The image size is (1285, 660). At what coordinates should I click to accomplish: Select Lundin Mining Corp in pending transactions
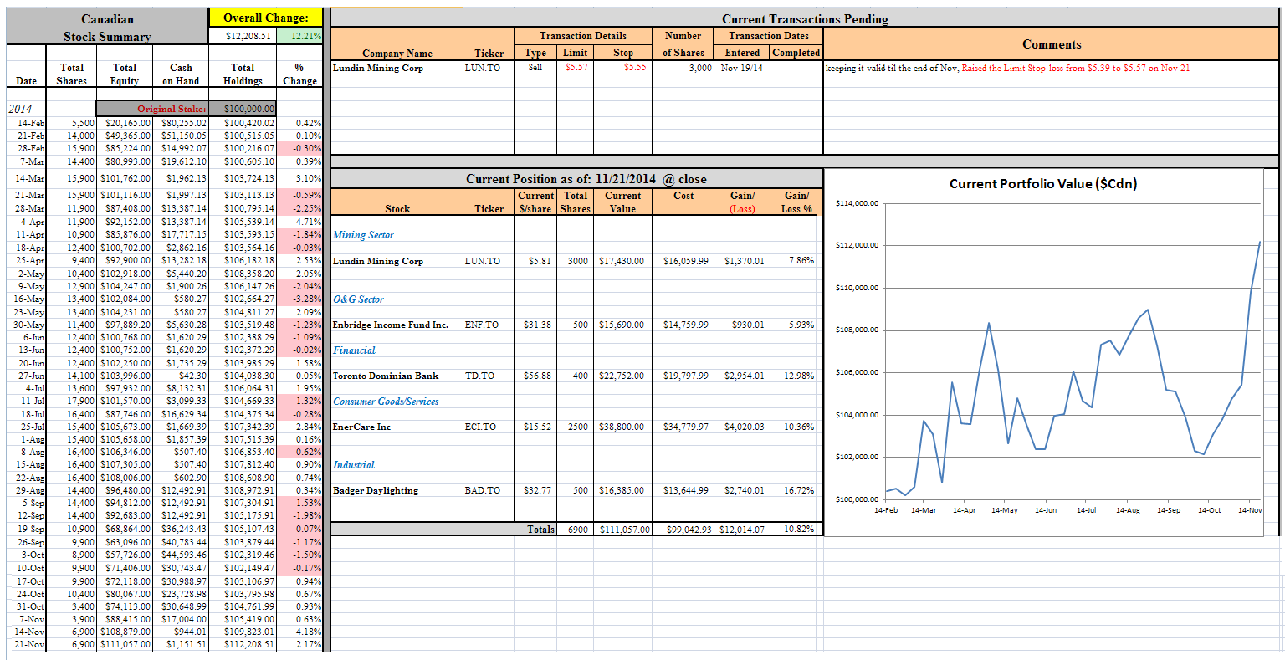[x=378, y=68]
